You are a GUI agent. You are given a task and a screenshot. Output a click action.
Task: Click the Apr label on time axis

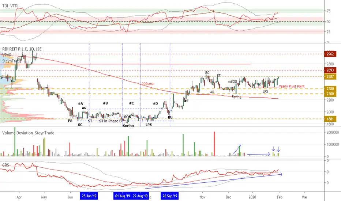[19, 197]
